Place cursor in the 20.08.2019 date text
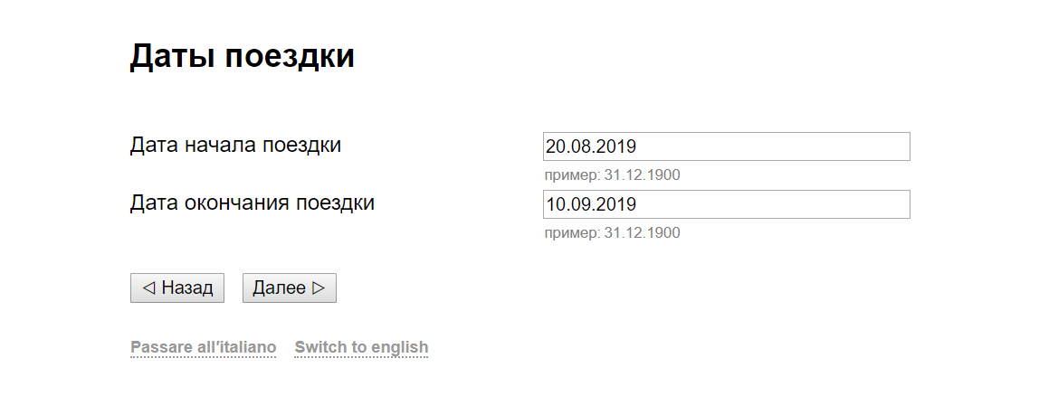This screenshot has width=1058, height=396. pyautogui.click(x=591, y=146)
